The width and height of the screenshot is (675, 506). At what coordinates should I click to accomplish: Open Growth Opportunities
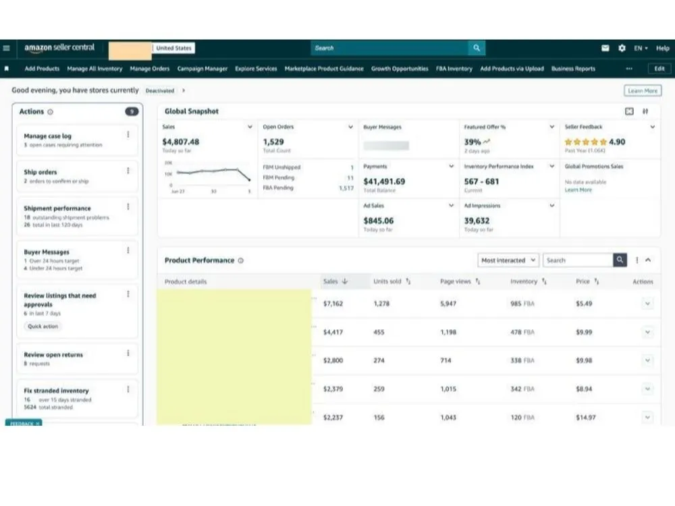400,68
